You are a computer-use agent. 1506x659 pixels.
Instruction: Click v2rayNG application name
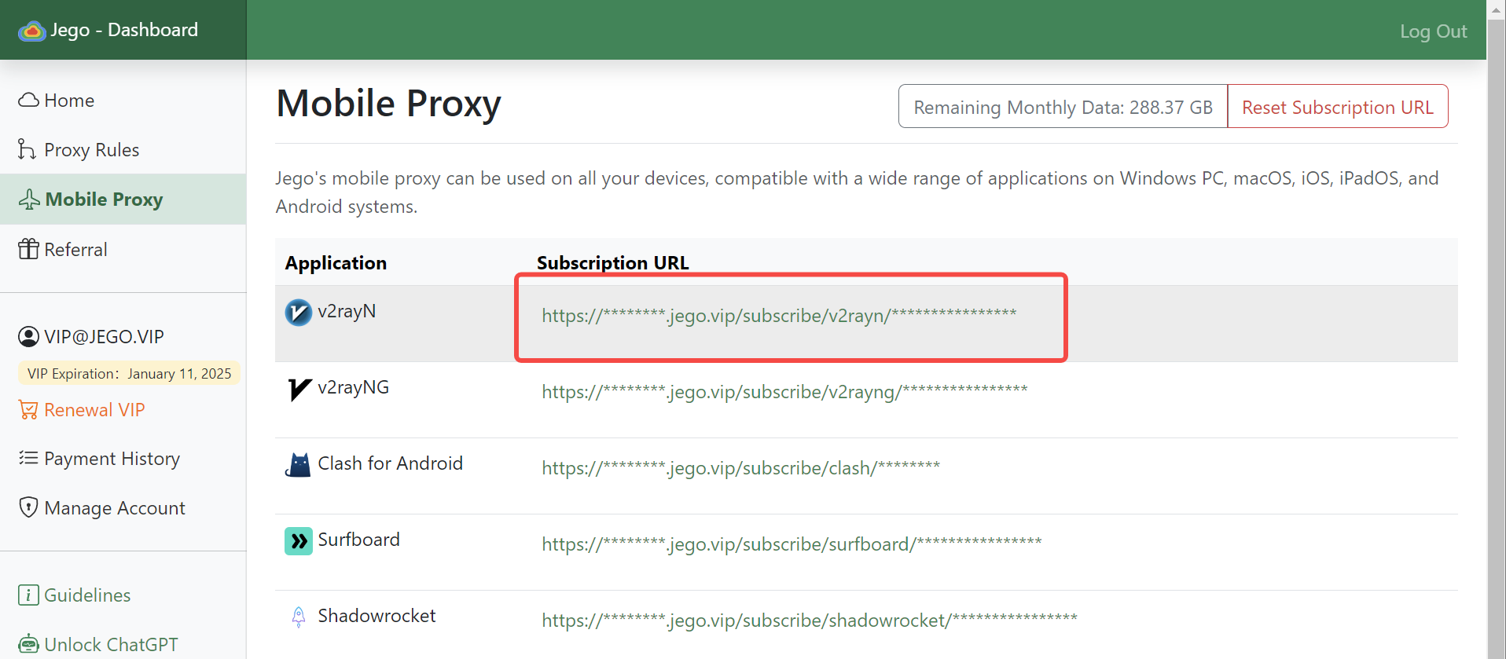(353, 387)
